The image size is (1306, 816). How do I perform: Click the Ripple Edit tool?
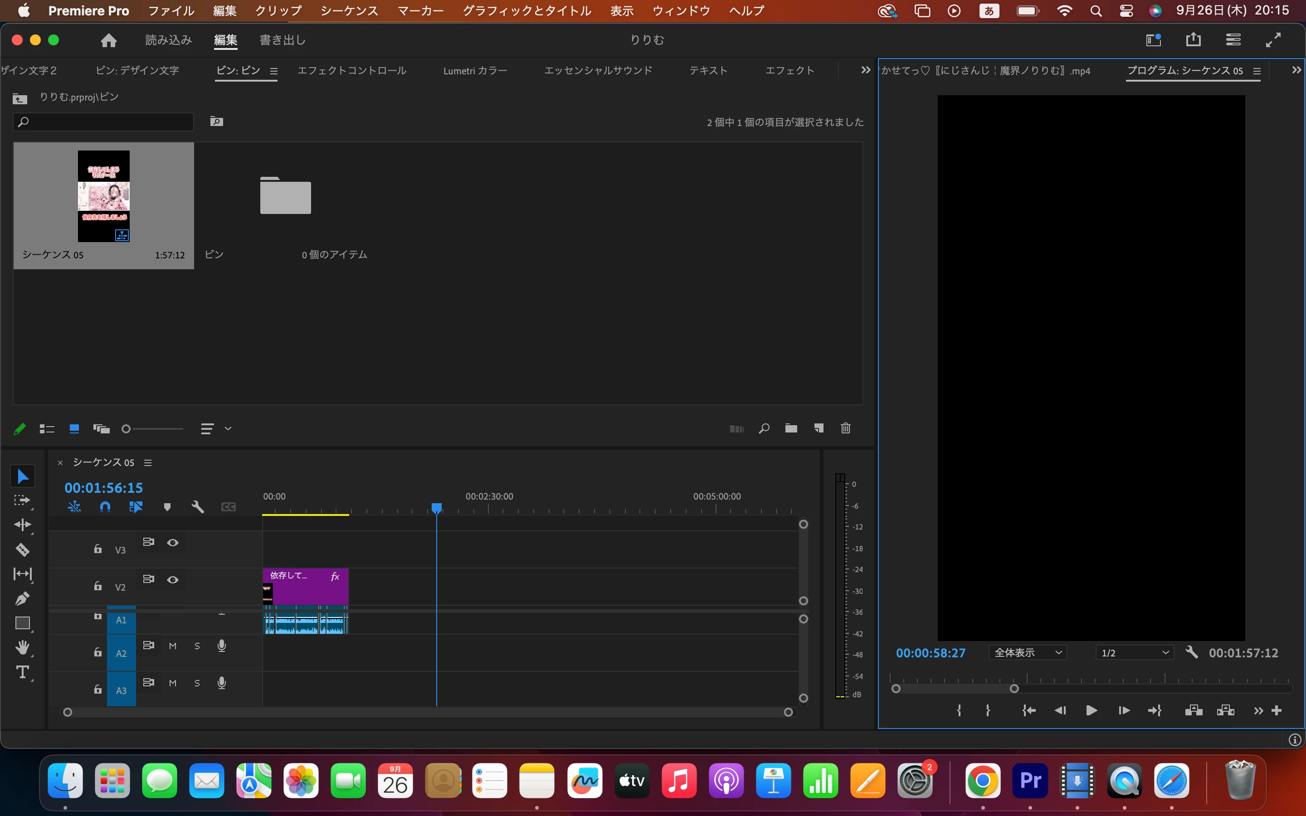coord(22,525)
